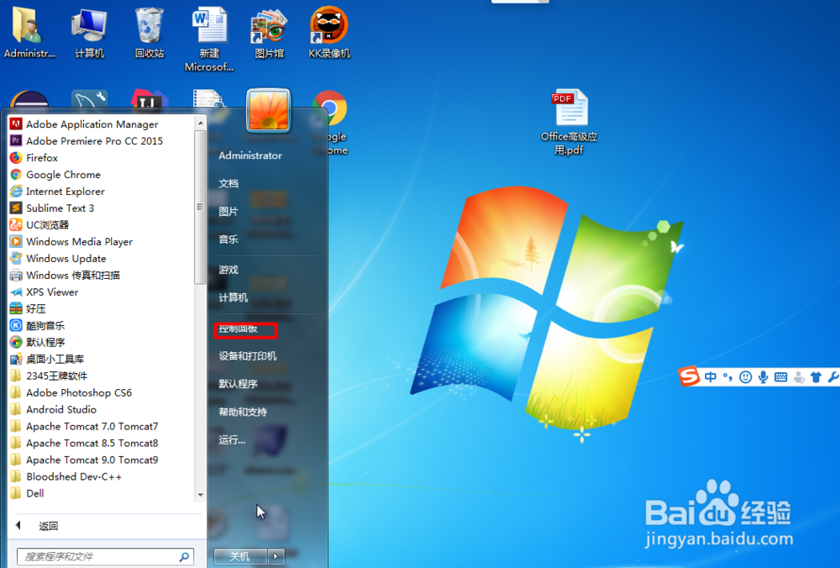Open the Office高级应用.pdf file icon
The image size is (840, 568).
pos(569,122)
